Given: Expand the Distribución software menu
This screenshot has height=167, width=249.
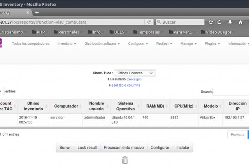Looking at the screenshot, I should pyautogui.click(x=102, y=43).
